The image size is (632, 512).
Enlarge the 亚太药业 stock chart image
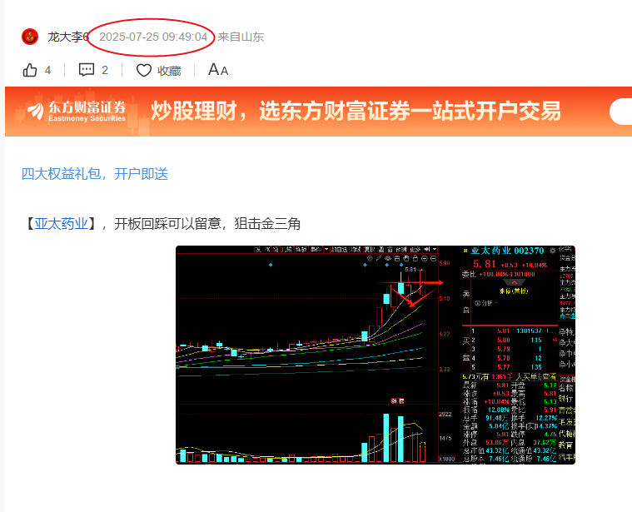coord(376,355)
